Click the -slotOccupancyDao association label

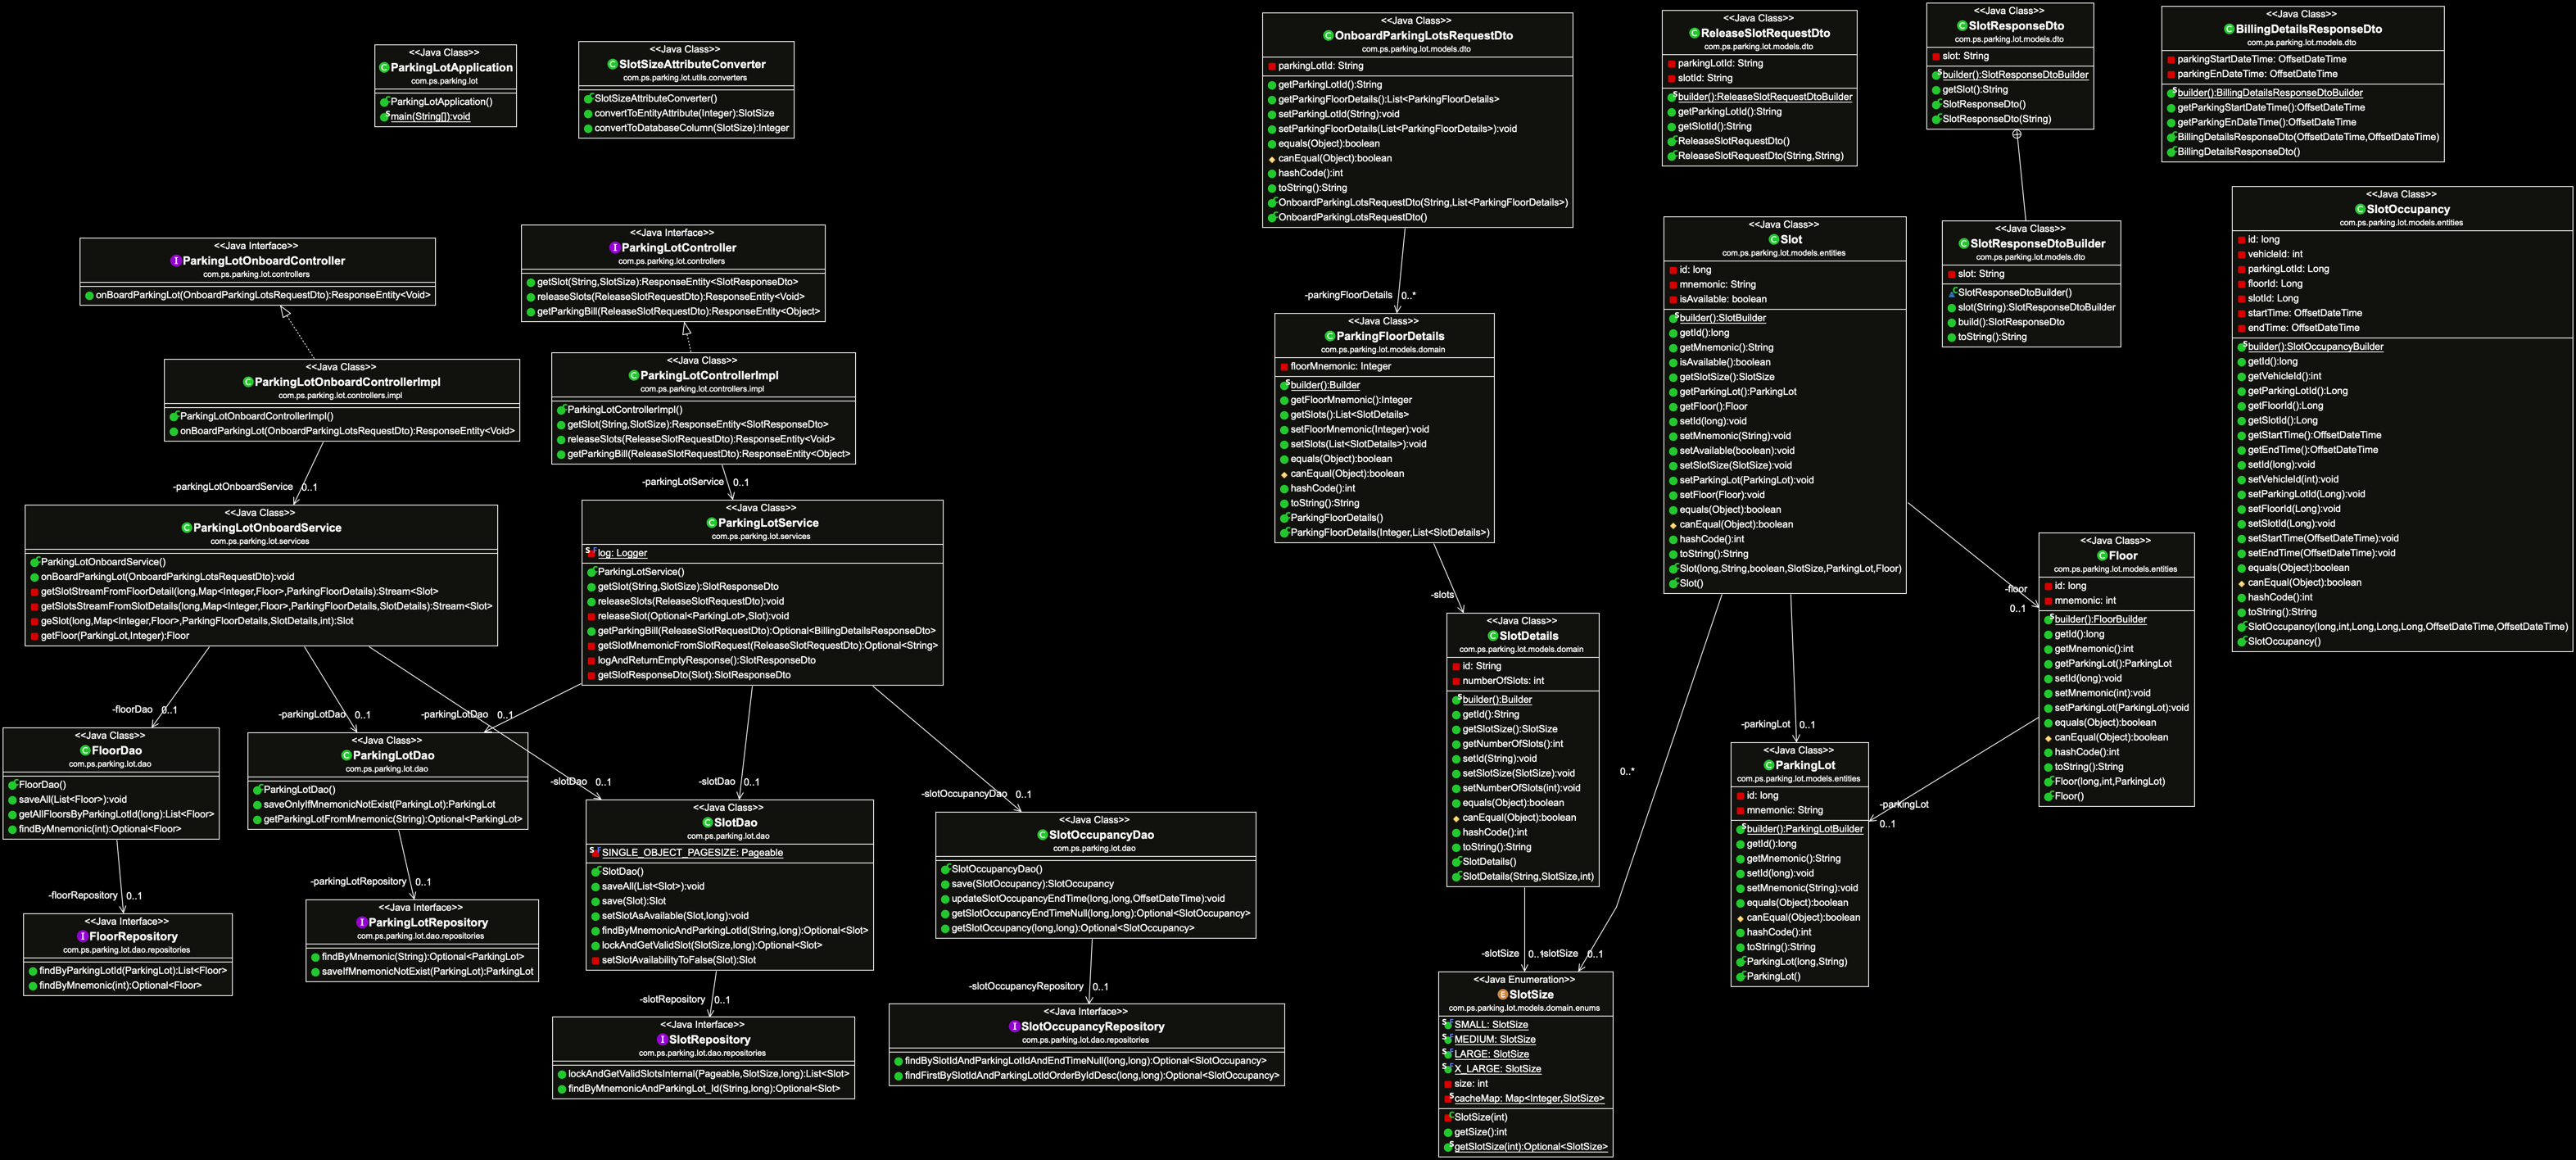963,794
